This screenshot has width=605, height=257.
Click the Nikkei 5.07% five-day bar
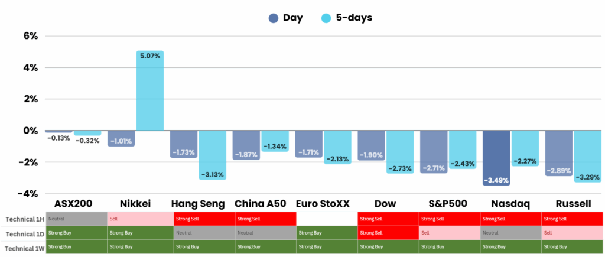point(150,90)
